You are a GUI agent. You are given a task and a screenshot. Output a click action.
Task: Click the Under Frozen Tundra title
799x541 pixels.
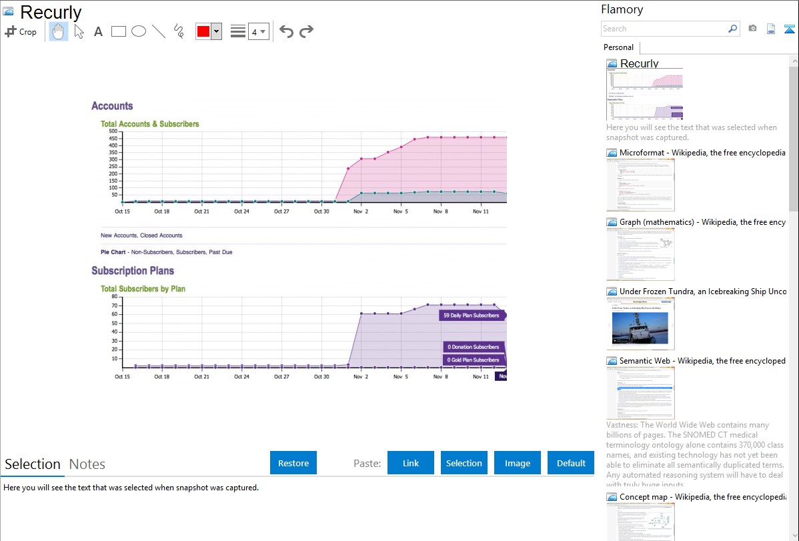703,291
